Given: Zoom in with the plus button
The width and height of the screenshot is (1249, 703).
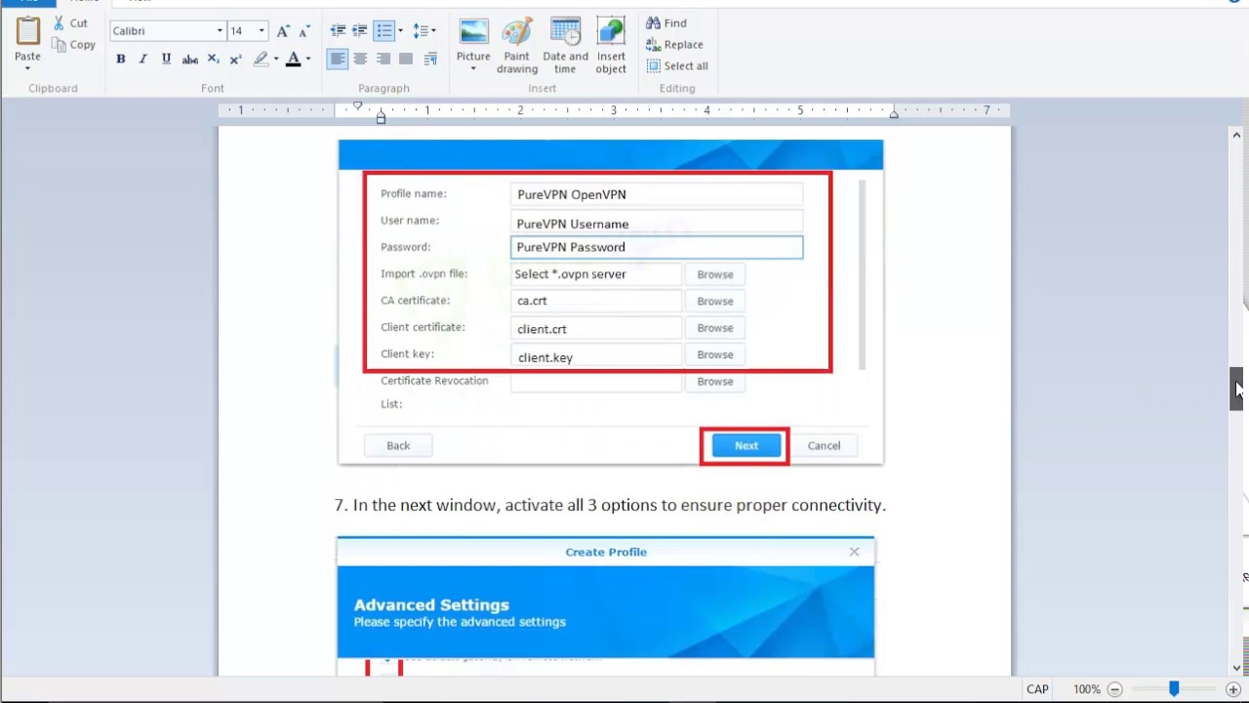Looking at the screenshot, I should click(1233, 689).
